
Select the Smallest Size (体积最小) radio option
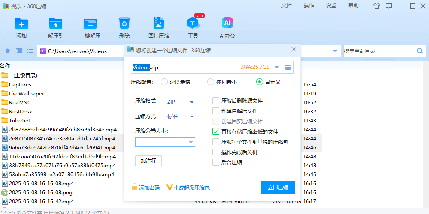[211, 82]
